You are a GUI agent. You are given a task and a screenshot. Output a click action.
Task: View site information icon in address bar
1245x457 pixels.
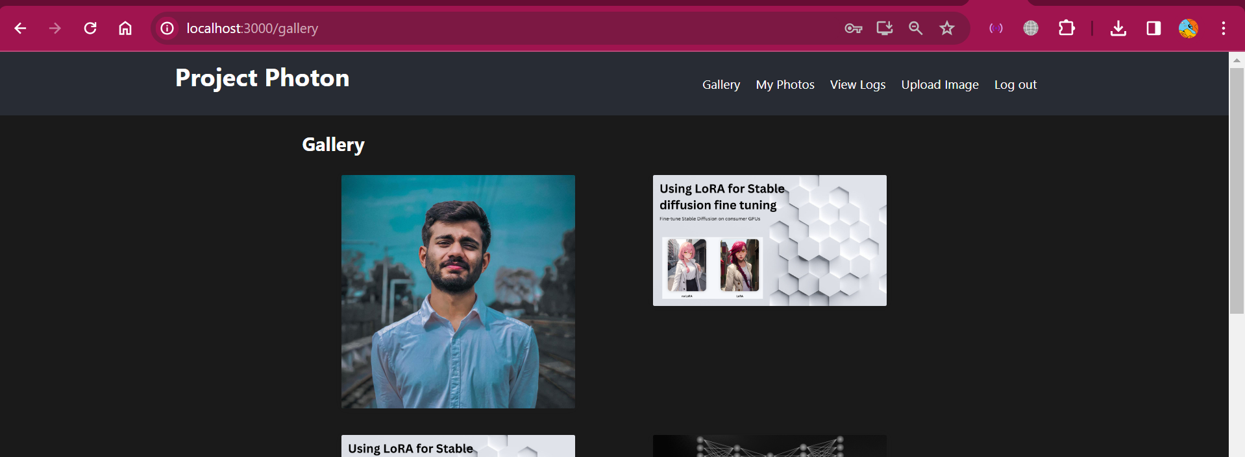(x=167, y=29)
